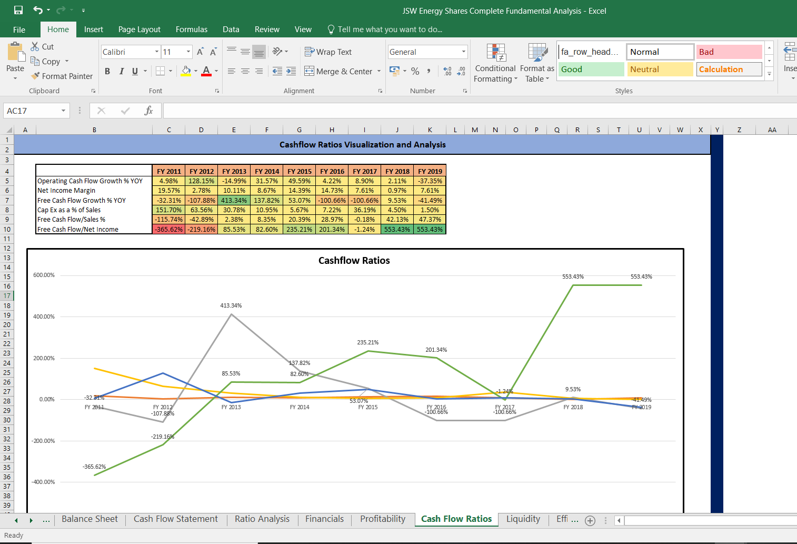Switch to the Formulas tab
The width and height of the screenshot is (797, 544).
coord(192,29)
